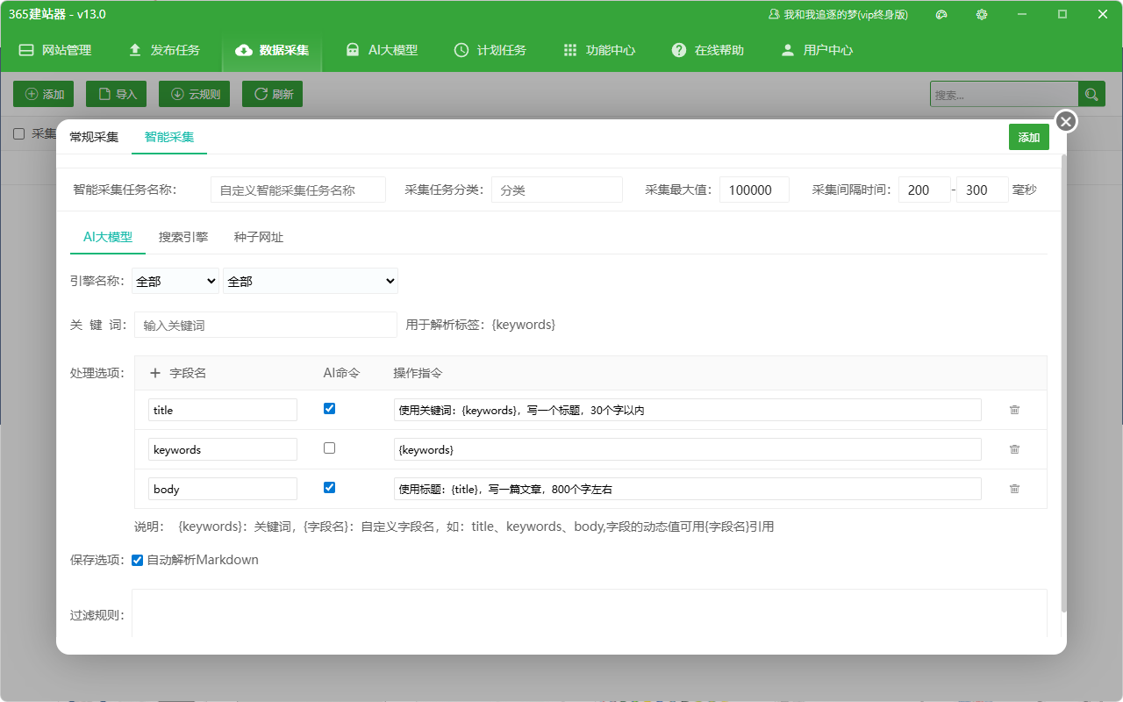Enable AI命令 for the keywords field
This screenshot has height=702, width=1123.
point(329,448)
